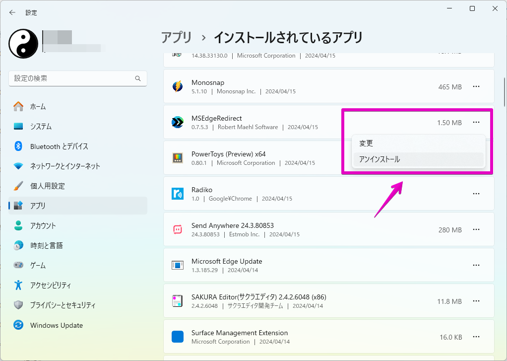
Task: Click the 280 MB size value
Action: coord(450,230)
